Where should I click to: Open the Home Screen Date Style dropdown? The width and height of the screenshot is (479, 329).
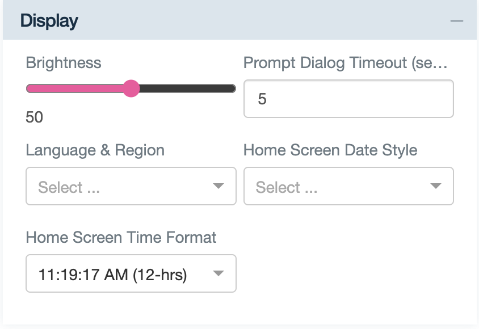[x=348, y=186]
